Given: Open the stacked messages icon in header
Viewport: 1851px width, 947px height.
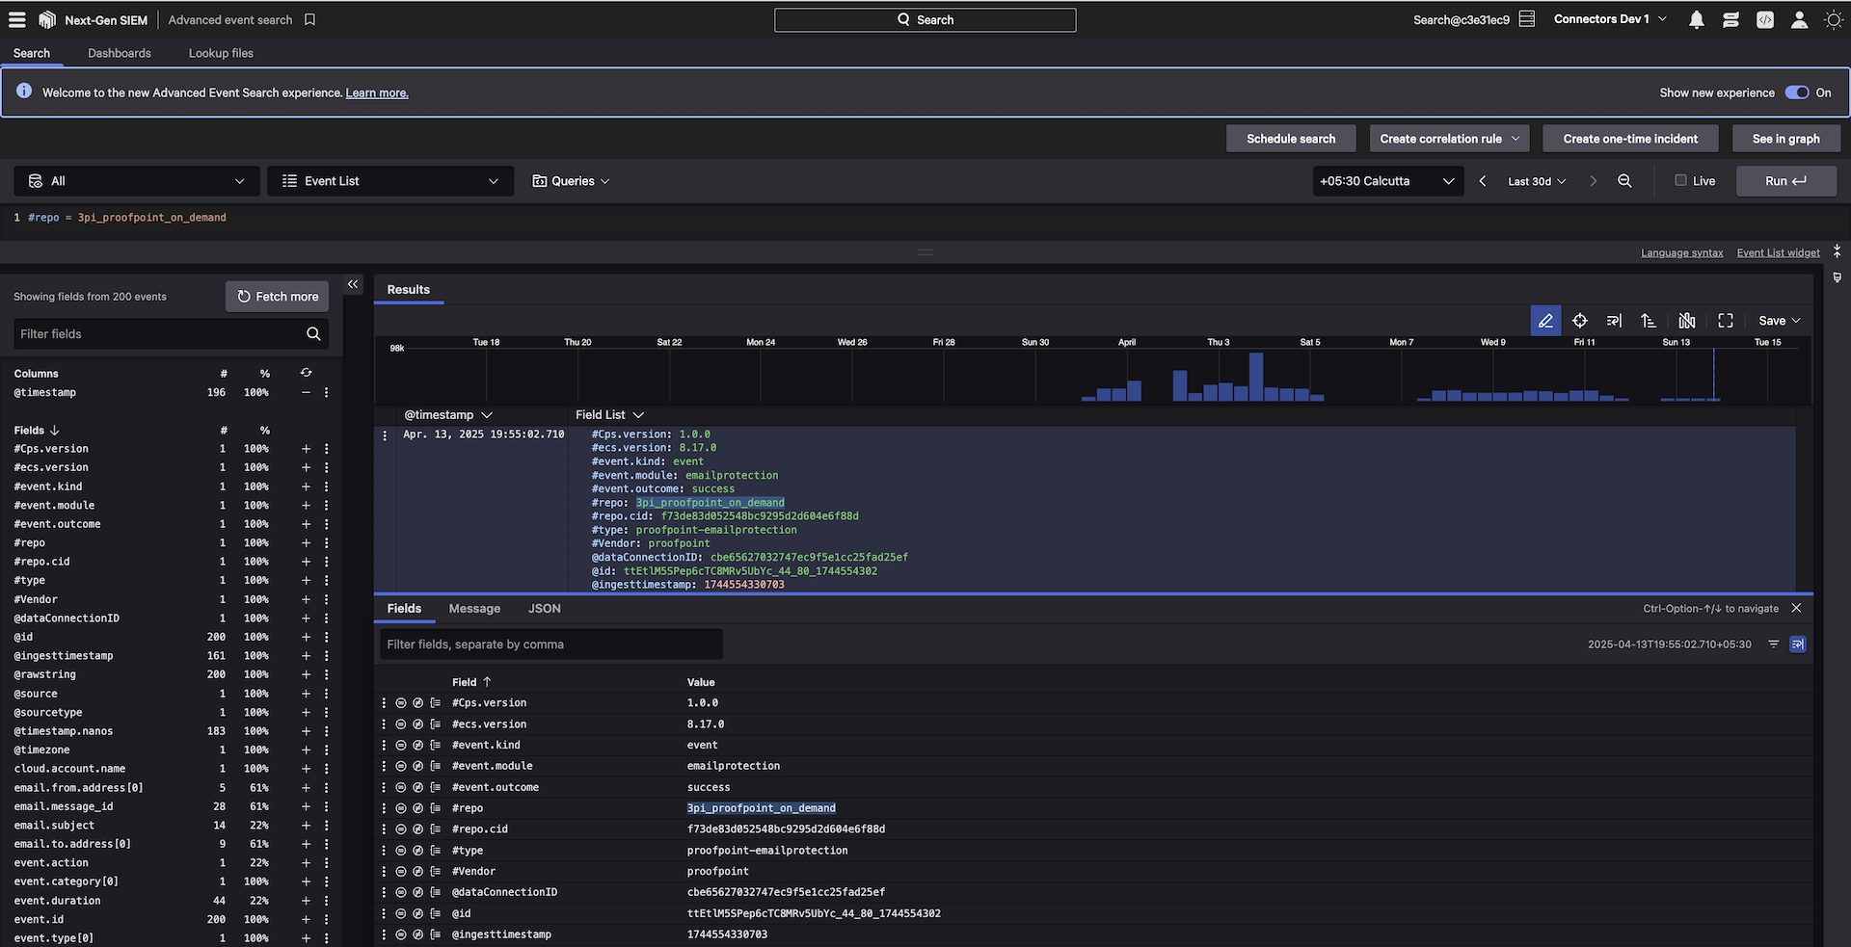Looking at the screenshot, I should coord(1730,19).
